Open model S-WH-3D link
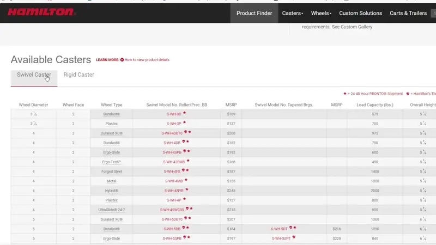Image resolution: width=436 pixels, height=245 pixels. pos(174,114)
